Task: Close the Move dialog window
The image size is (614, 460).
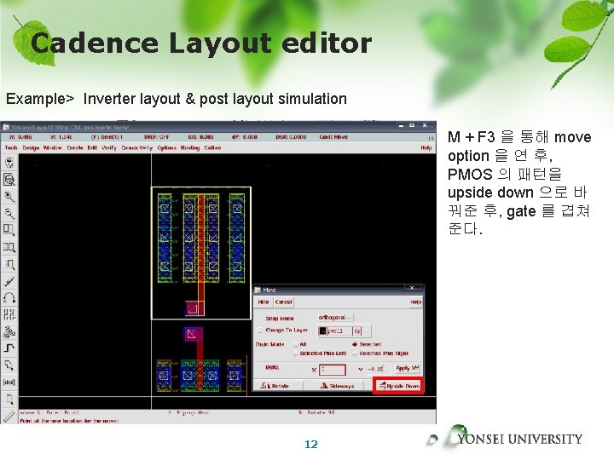Action: [x=412, y=288]
